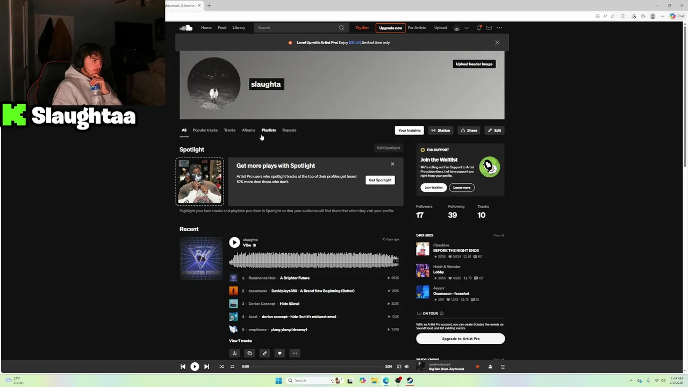Open the three-dot settings menu in header
This screenshot has width=688, height=387.
[499, 28]
